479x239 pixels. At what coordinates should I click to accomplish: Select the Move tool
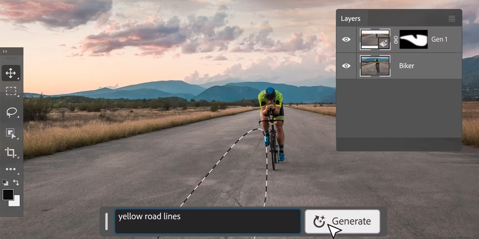[11, 73]
